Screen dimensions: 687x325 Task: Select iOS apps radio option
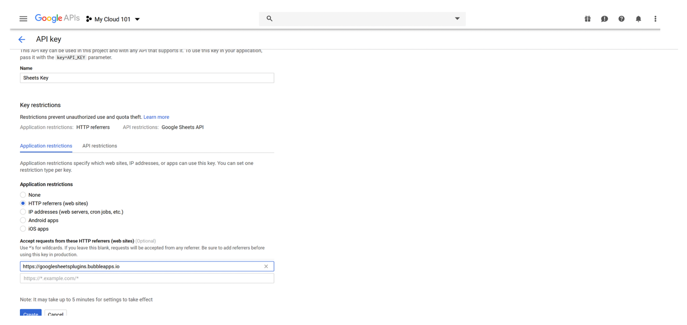(23, 229)
